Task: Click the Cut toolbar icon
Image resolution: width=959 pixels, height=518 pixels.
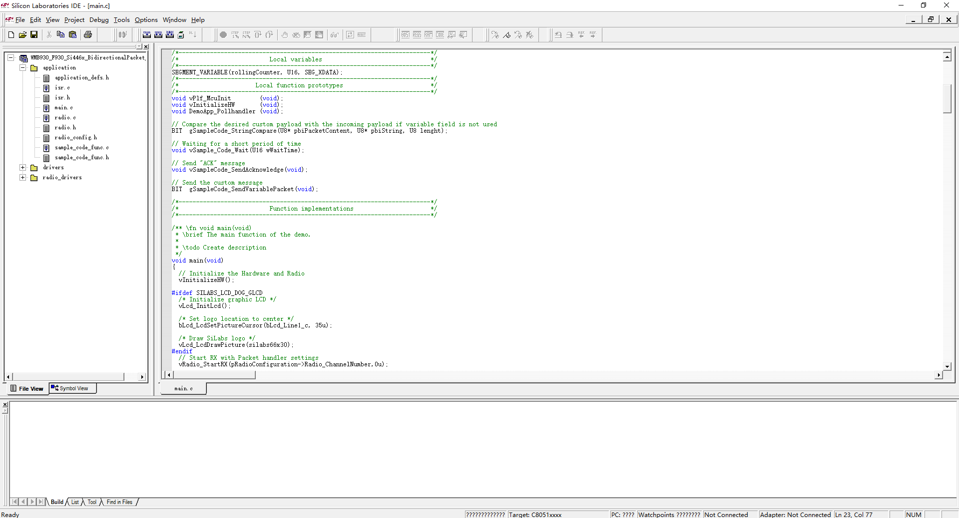Action: coord(49,34)
